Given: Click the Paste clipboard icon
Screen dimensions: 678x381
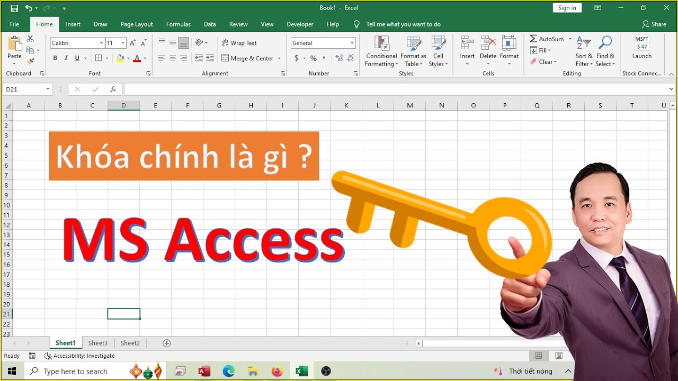Looking at the screenshot, I should point(14,44).
